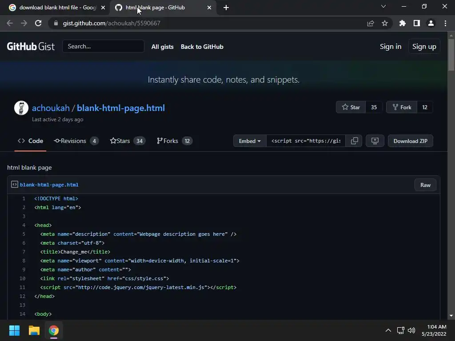This screenshot has width=455, height=341.
Task: Click the Chrome taskbar icon
Action: click(x=54, y=330)
